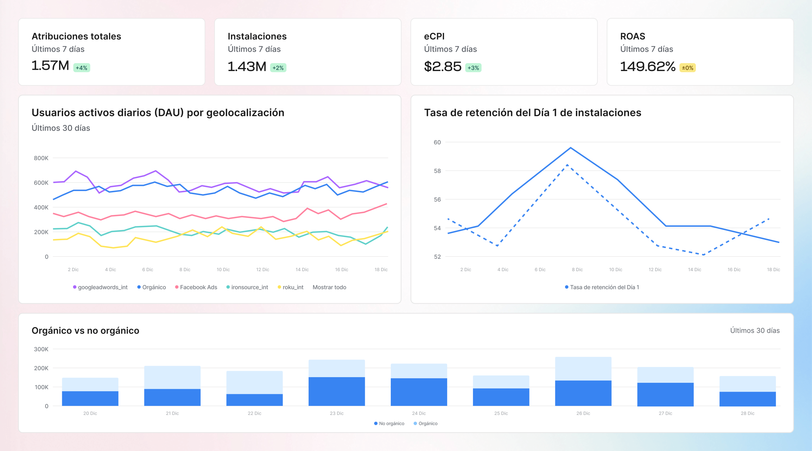Click the +4% badge on Atribuciones totales
Screen dimensions: 812x451
click(x=82, y=68)
